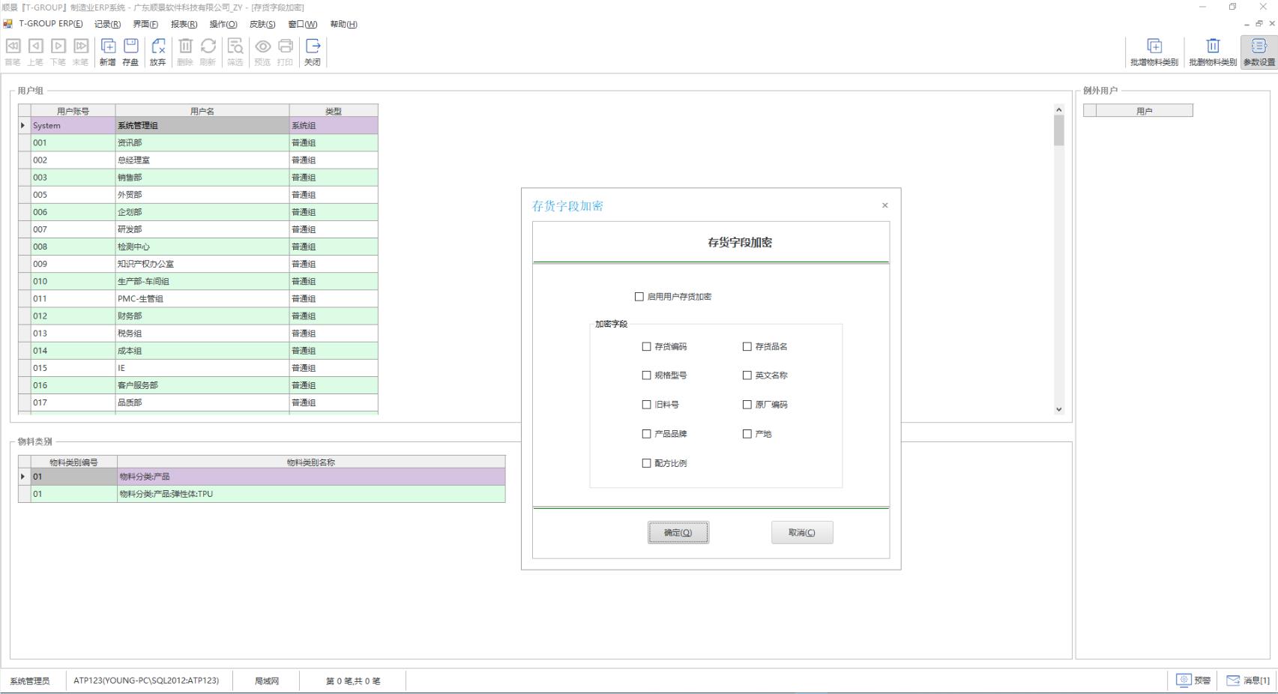Open the 皮肤(S) skin menu

(262, 24)
